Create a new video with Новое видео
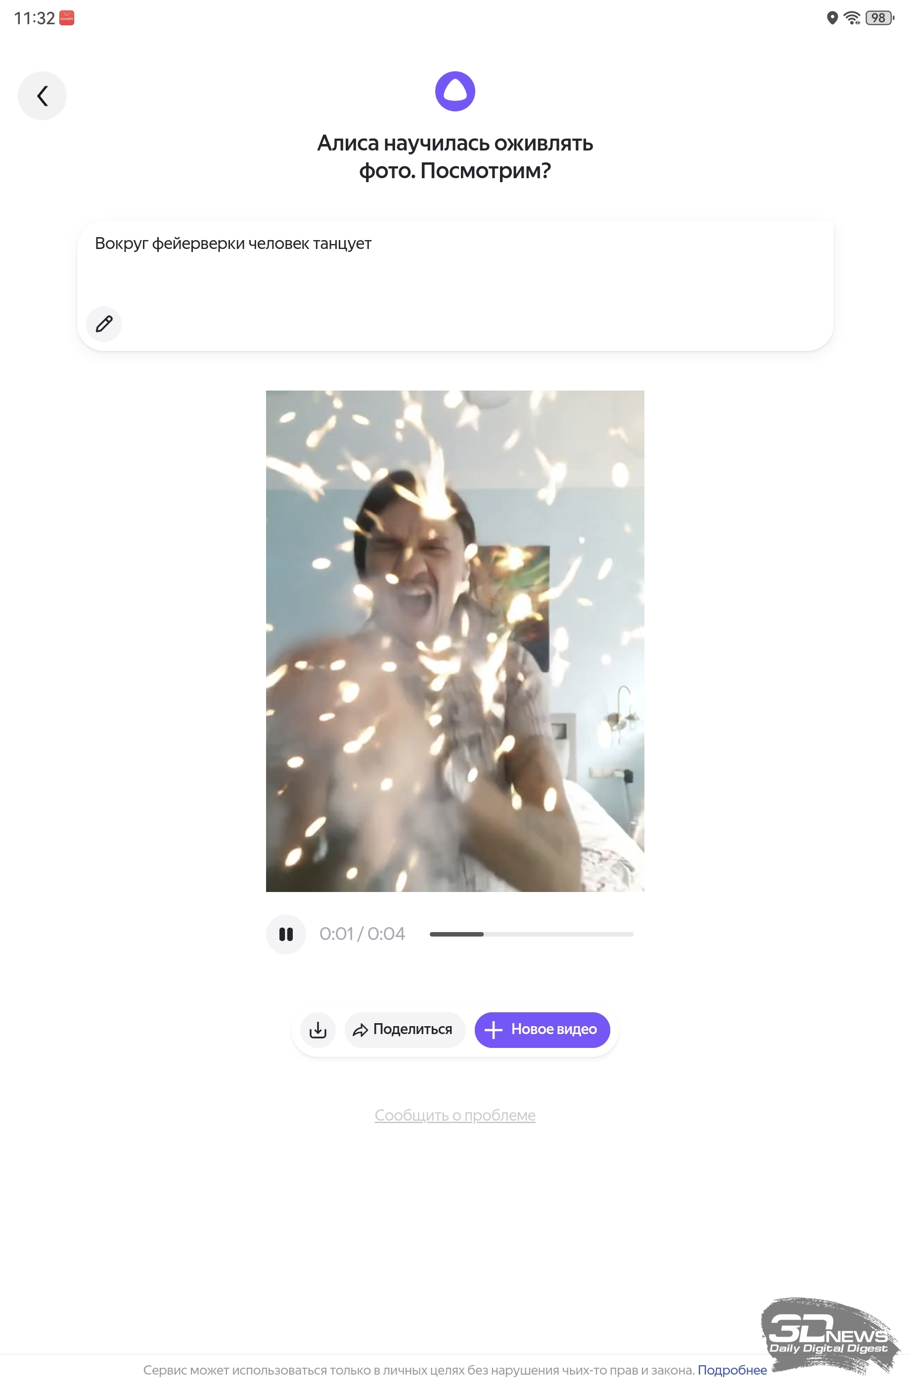Viewport: 910px width, 1386px height. pos(542,1030)
